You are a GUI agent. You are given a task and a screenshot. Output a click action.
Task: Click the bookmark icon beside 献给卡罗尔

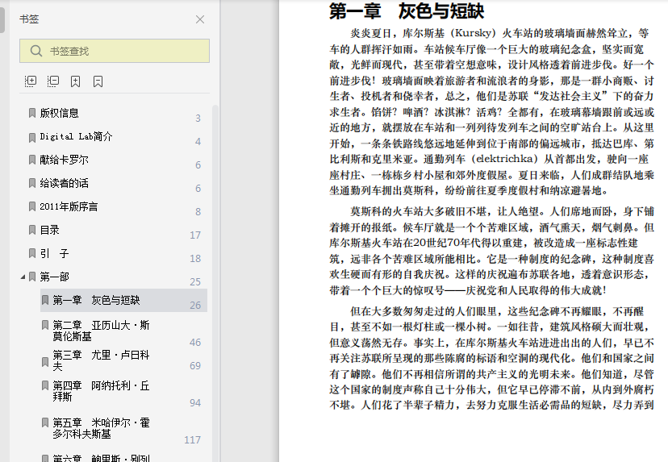[x=32, y=160]
